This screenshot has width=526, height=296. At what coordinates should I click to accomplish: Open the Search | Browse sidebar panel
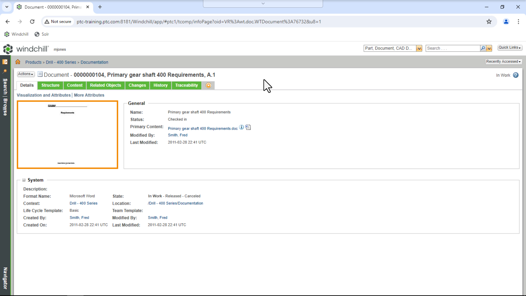click(x=5, y=97)
